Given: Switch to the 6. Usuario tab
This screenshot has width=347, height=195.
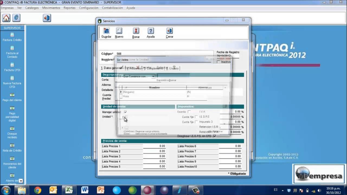Looking at the screenshot, I should (172, 69).
